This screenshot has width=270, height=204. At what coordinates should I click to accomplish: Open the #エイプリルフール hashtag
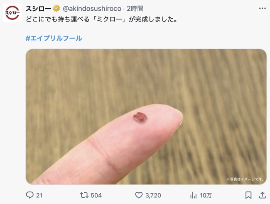[54, 38]
